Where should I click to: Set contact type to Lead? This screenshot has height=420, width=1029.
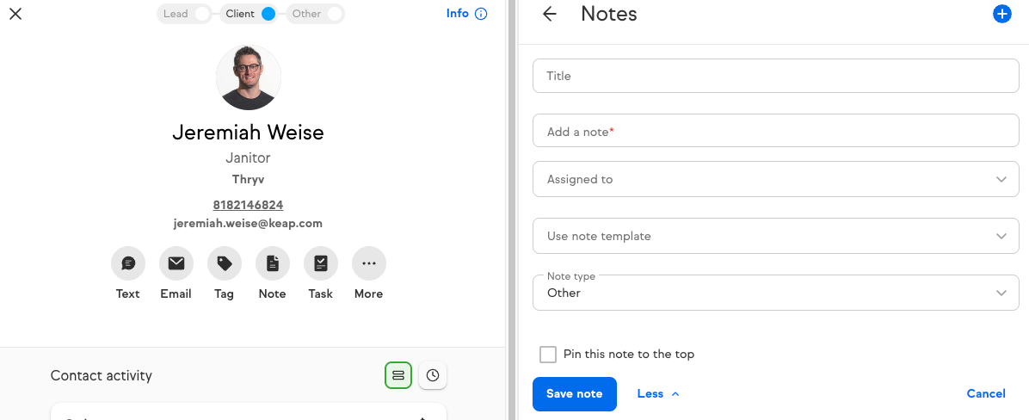(184, 14)
